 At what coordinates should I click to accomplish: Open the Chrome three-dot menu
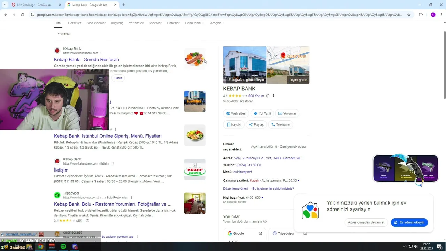[x=441, y=15]
